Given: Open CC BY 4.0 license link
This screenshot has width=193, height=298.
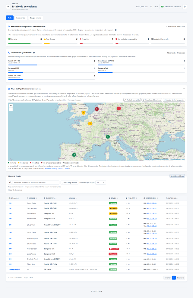Looking at the screenshot, I should click(66, 168).
